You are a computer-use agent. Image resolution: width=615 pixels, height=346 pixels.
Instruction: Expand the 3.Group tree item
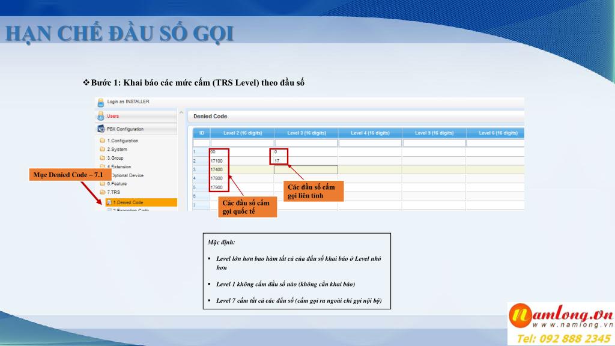pyautogui.click(x=115, y=158)
